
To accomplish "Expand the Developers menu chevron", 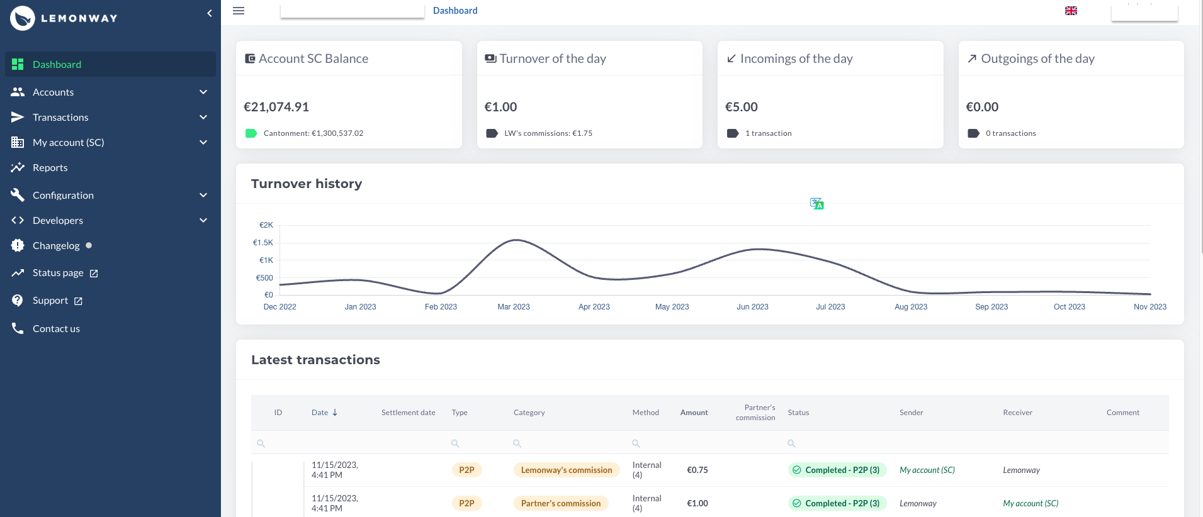I will (203, 220).
